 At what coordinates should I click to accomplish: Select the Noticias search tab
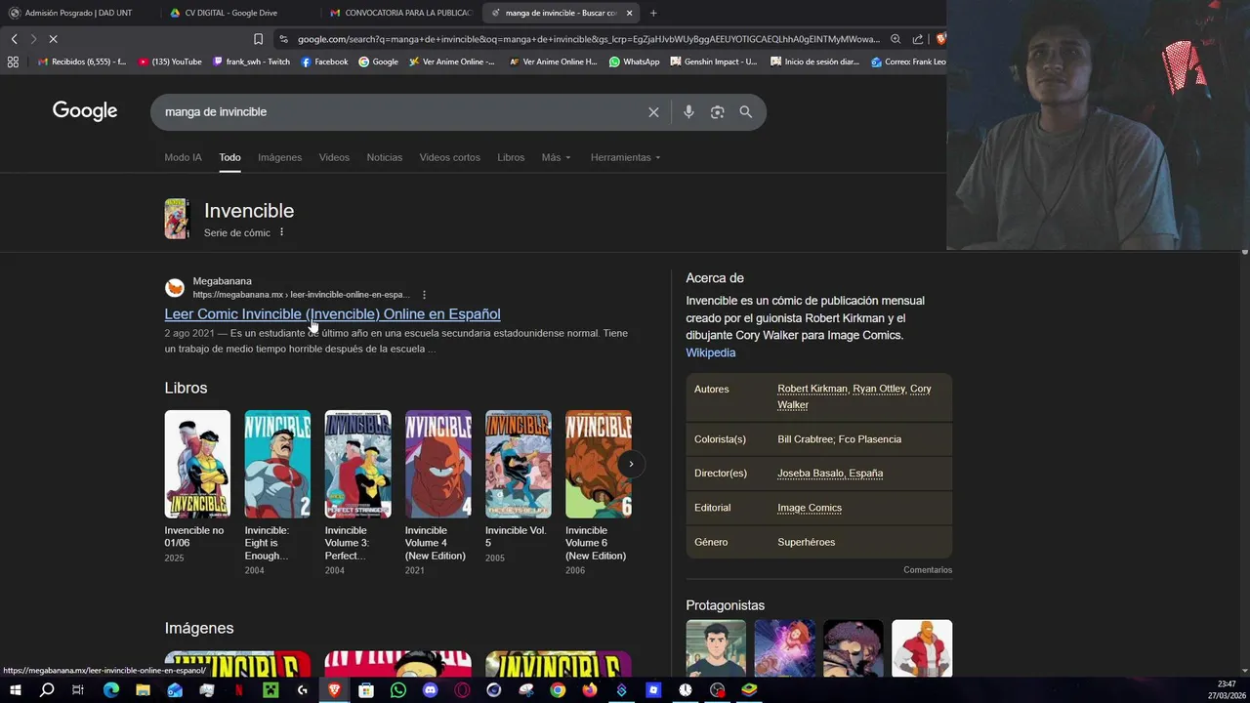pos(385,157)
